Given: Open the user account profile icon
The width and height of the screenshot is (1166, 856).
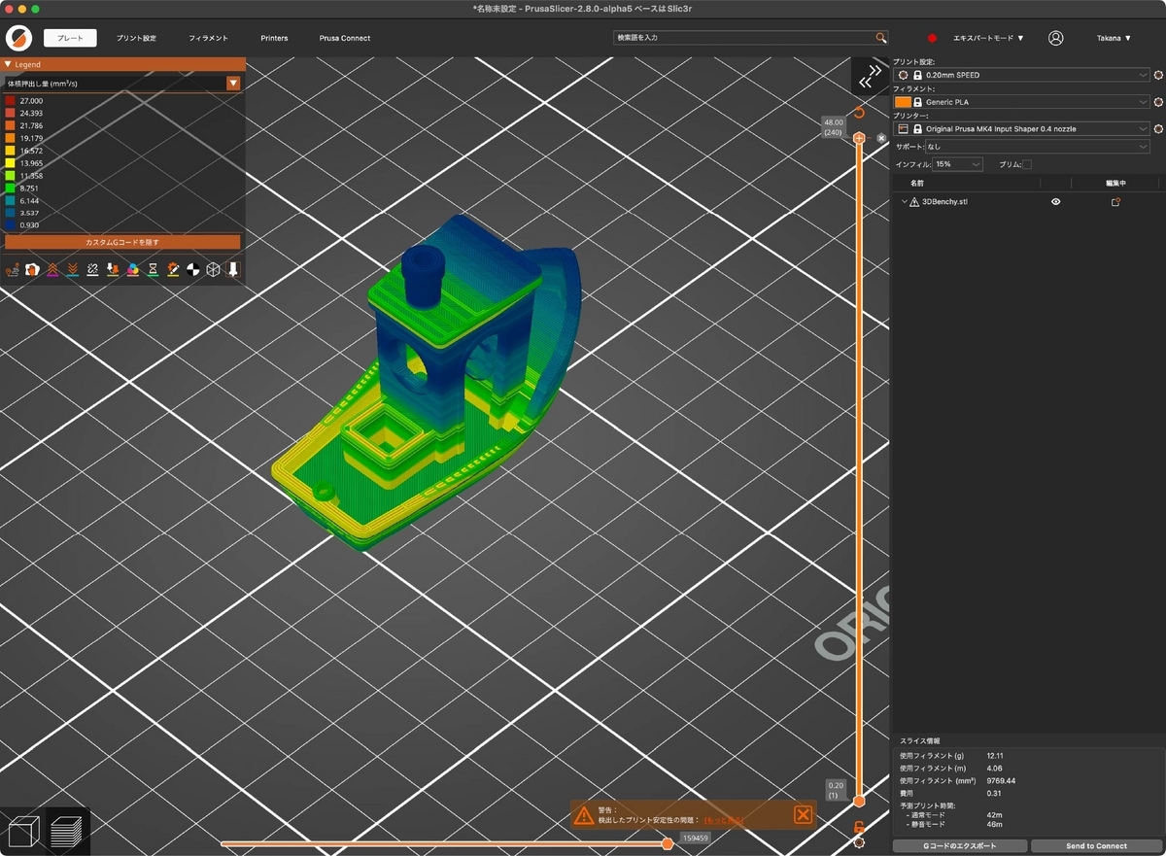Looking at the screenshot, I should (1055, 38).
